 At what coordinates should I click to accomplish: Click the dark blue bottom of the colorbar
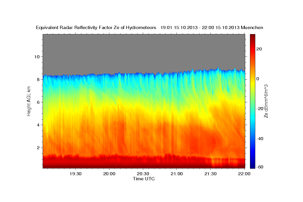click(253, 166)
